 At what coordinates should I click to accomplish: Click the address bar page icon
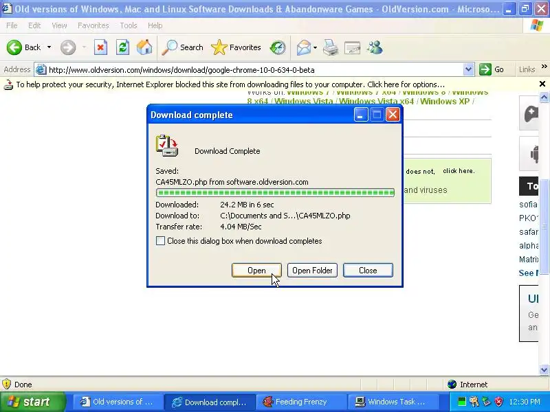coord(41,70)
